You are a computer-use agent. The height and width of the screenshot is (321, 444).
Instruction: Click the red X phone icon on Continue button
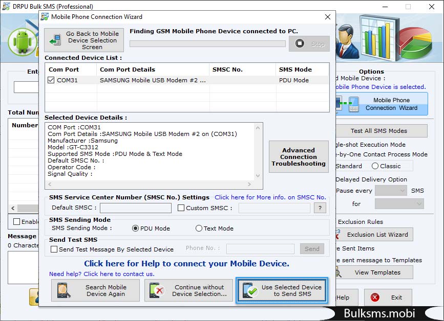tap(157, 290)
